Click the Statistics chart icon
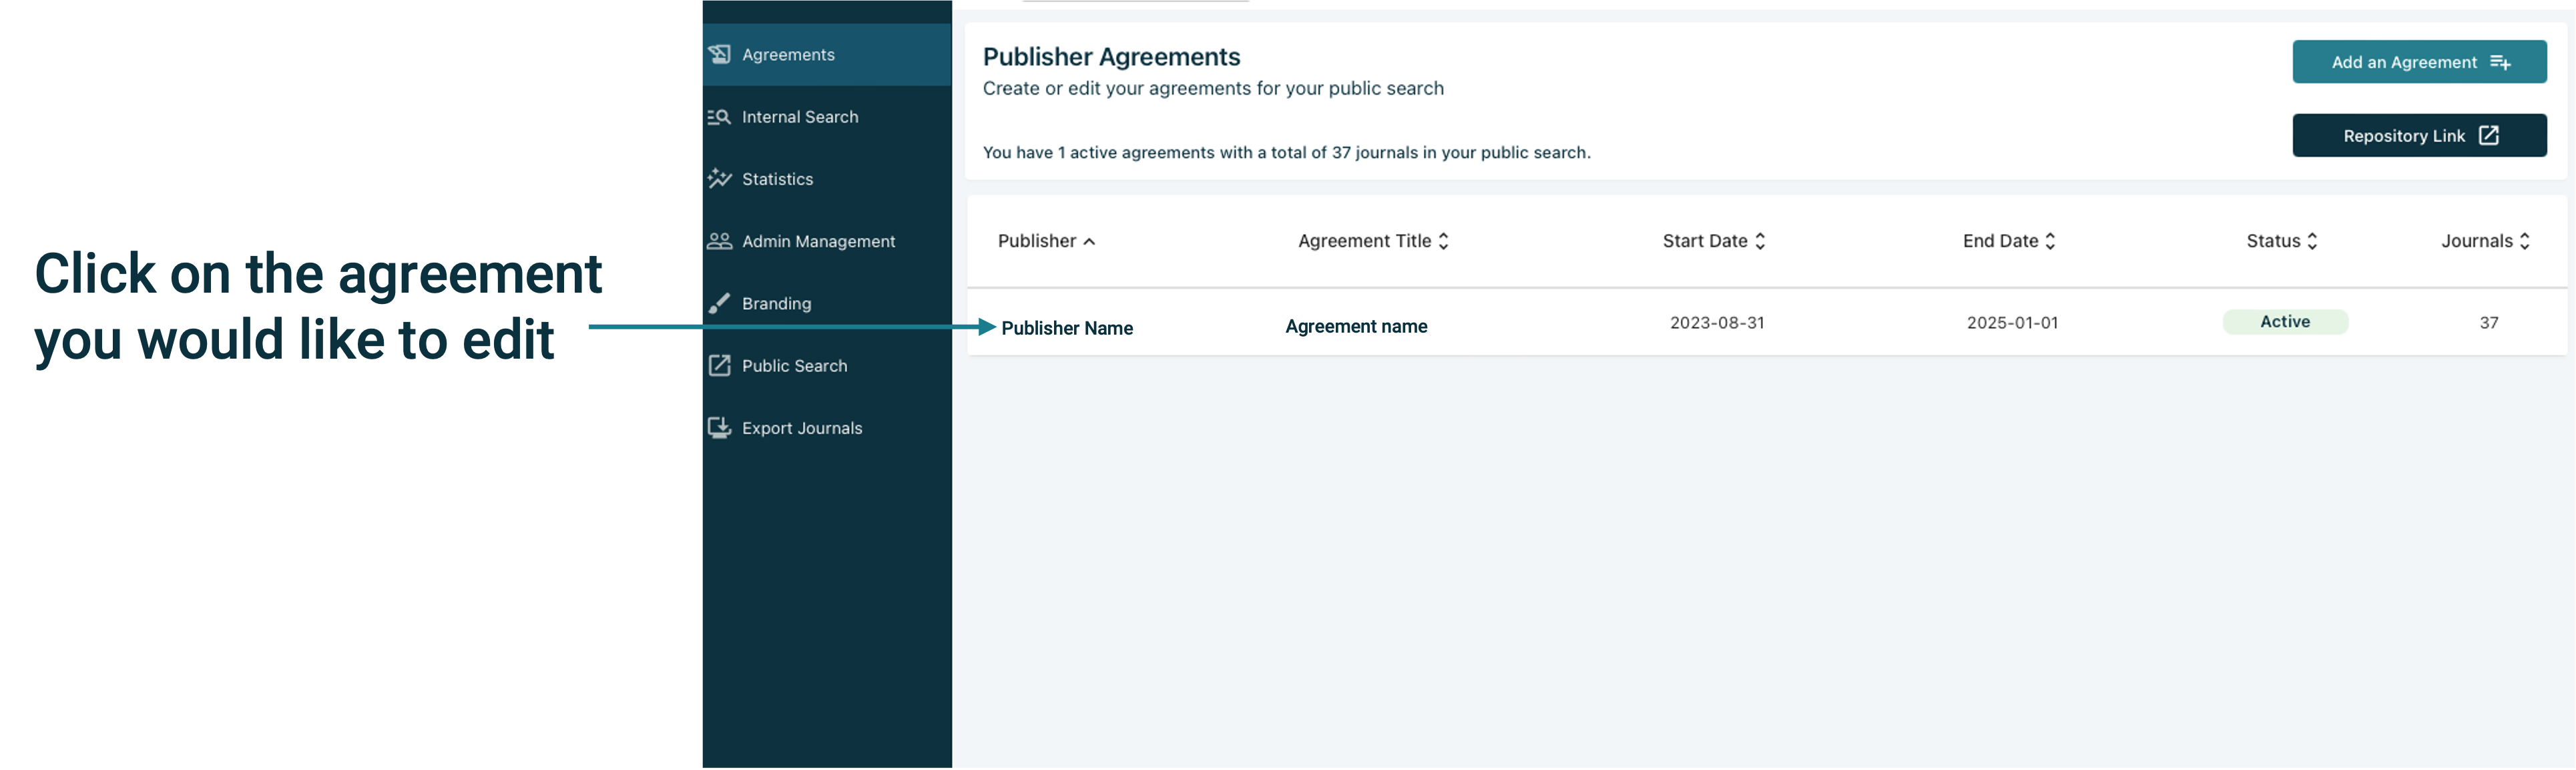Image resolution: width=2576 pixels, height=770 pixels. [719, 179]
